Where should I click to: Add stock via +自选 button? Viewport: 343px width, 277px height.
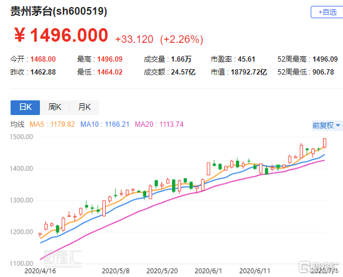(327, 12)
